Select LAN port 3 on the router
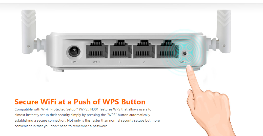Viewport: 263px width, 136px height. point(120,49)
